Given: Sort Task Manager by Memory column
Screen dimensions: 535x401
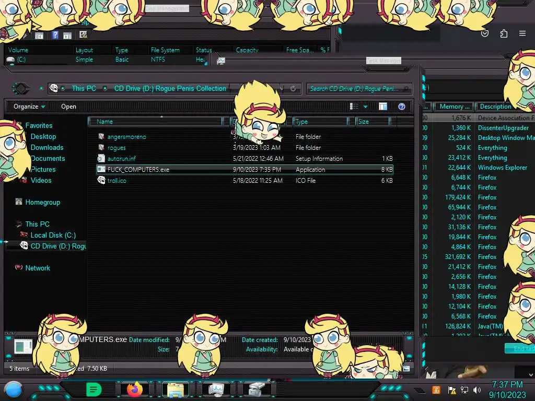Looking at the screenshot, I should pos(454,107).
